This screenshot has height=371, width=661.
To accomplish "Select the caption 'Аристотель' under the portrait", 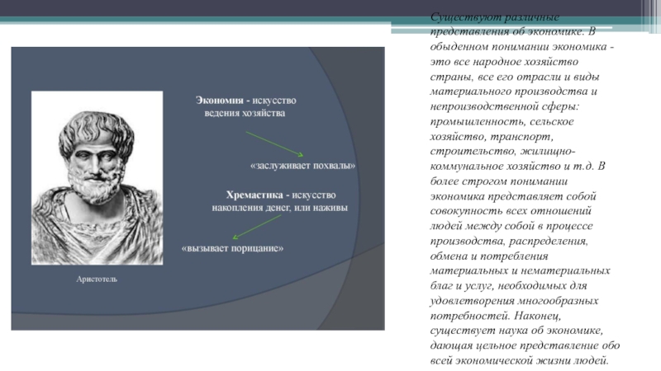I will pyautogui.click(x=97, y=280).
